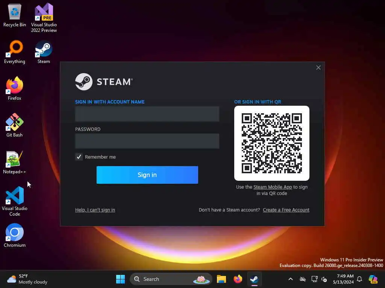Screen dimensions: 385x288
Task: Open the Windows Start menu
Action: pyautogui.click(x=120, y=279)
